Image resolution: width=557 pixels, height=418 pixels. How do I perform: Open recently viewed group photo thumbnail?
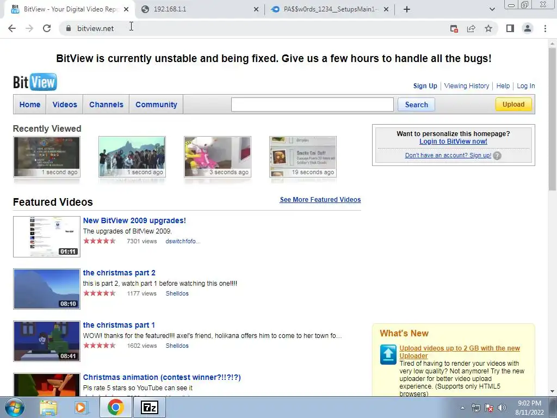click(132, 157)
